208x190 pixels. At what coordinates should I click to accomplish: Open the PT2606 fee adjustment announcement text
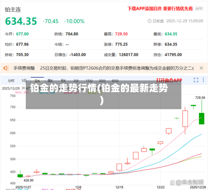[x=117, y=68]
